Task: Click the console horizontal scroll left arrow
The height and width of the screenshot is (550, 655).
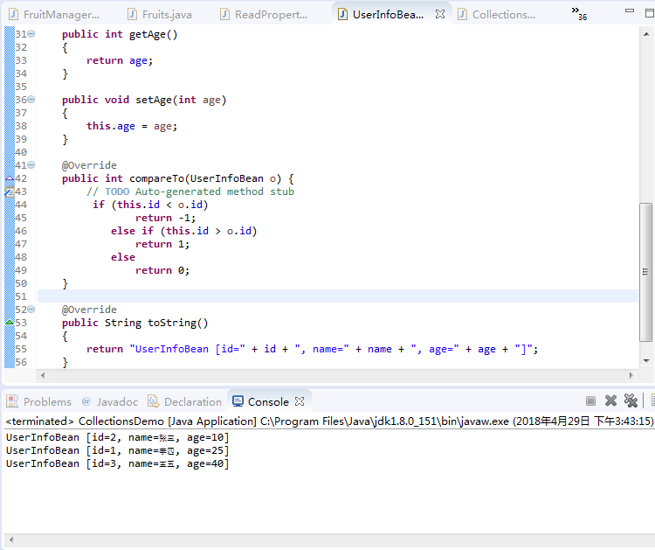Action: (11, 540)
